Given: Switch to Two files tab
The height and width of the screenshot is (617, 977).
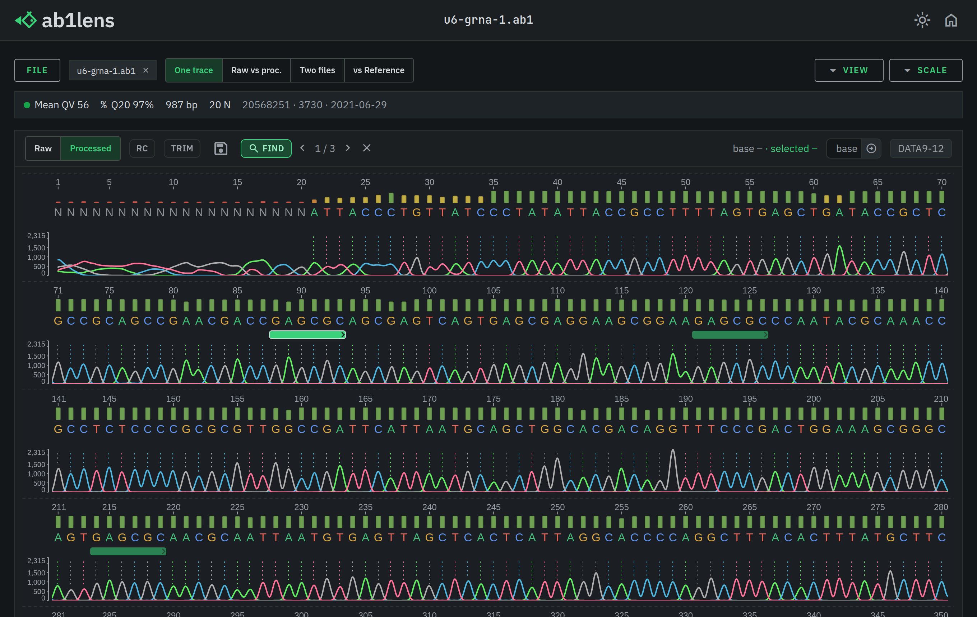Looking at the screenshot, I should [317, 70].
